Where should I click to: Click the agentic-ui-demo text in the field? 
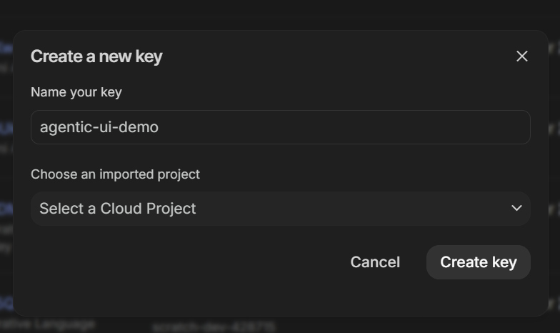tap(99, 127)
